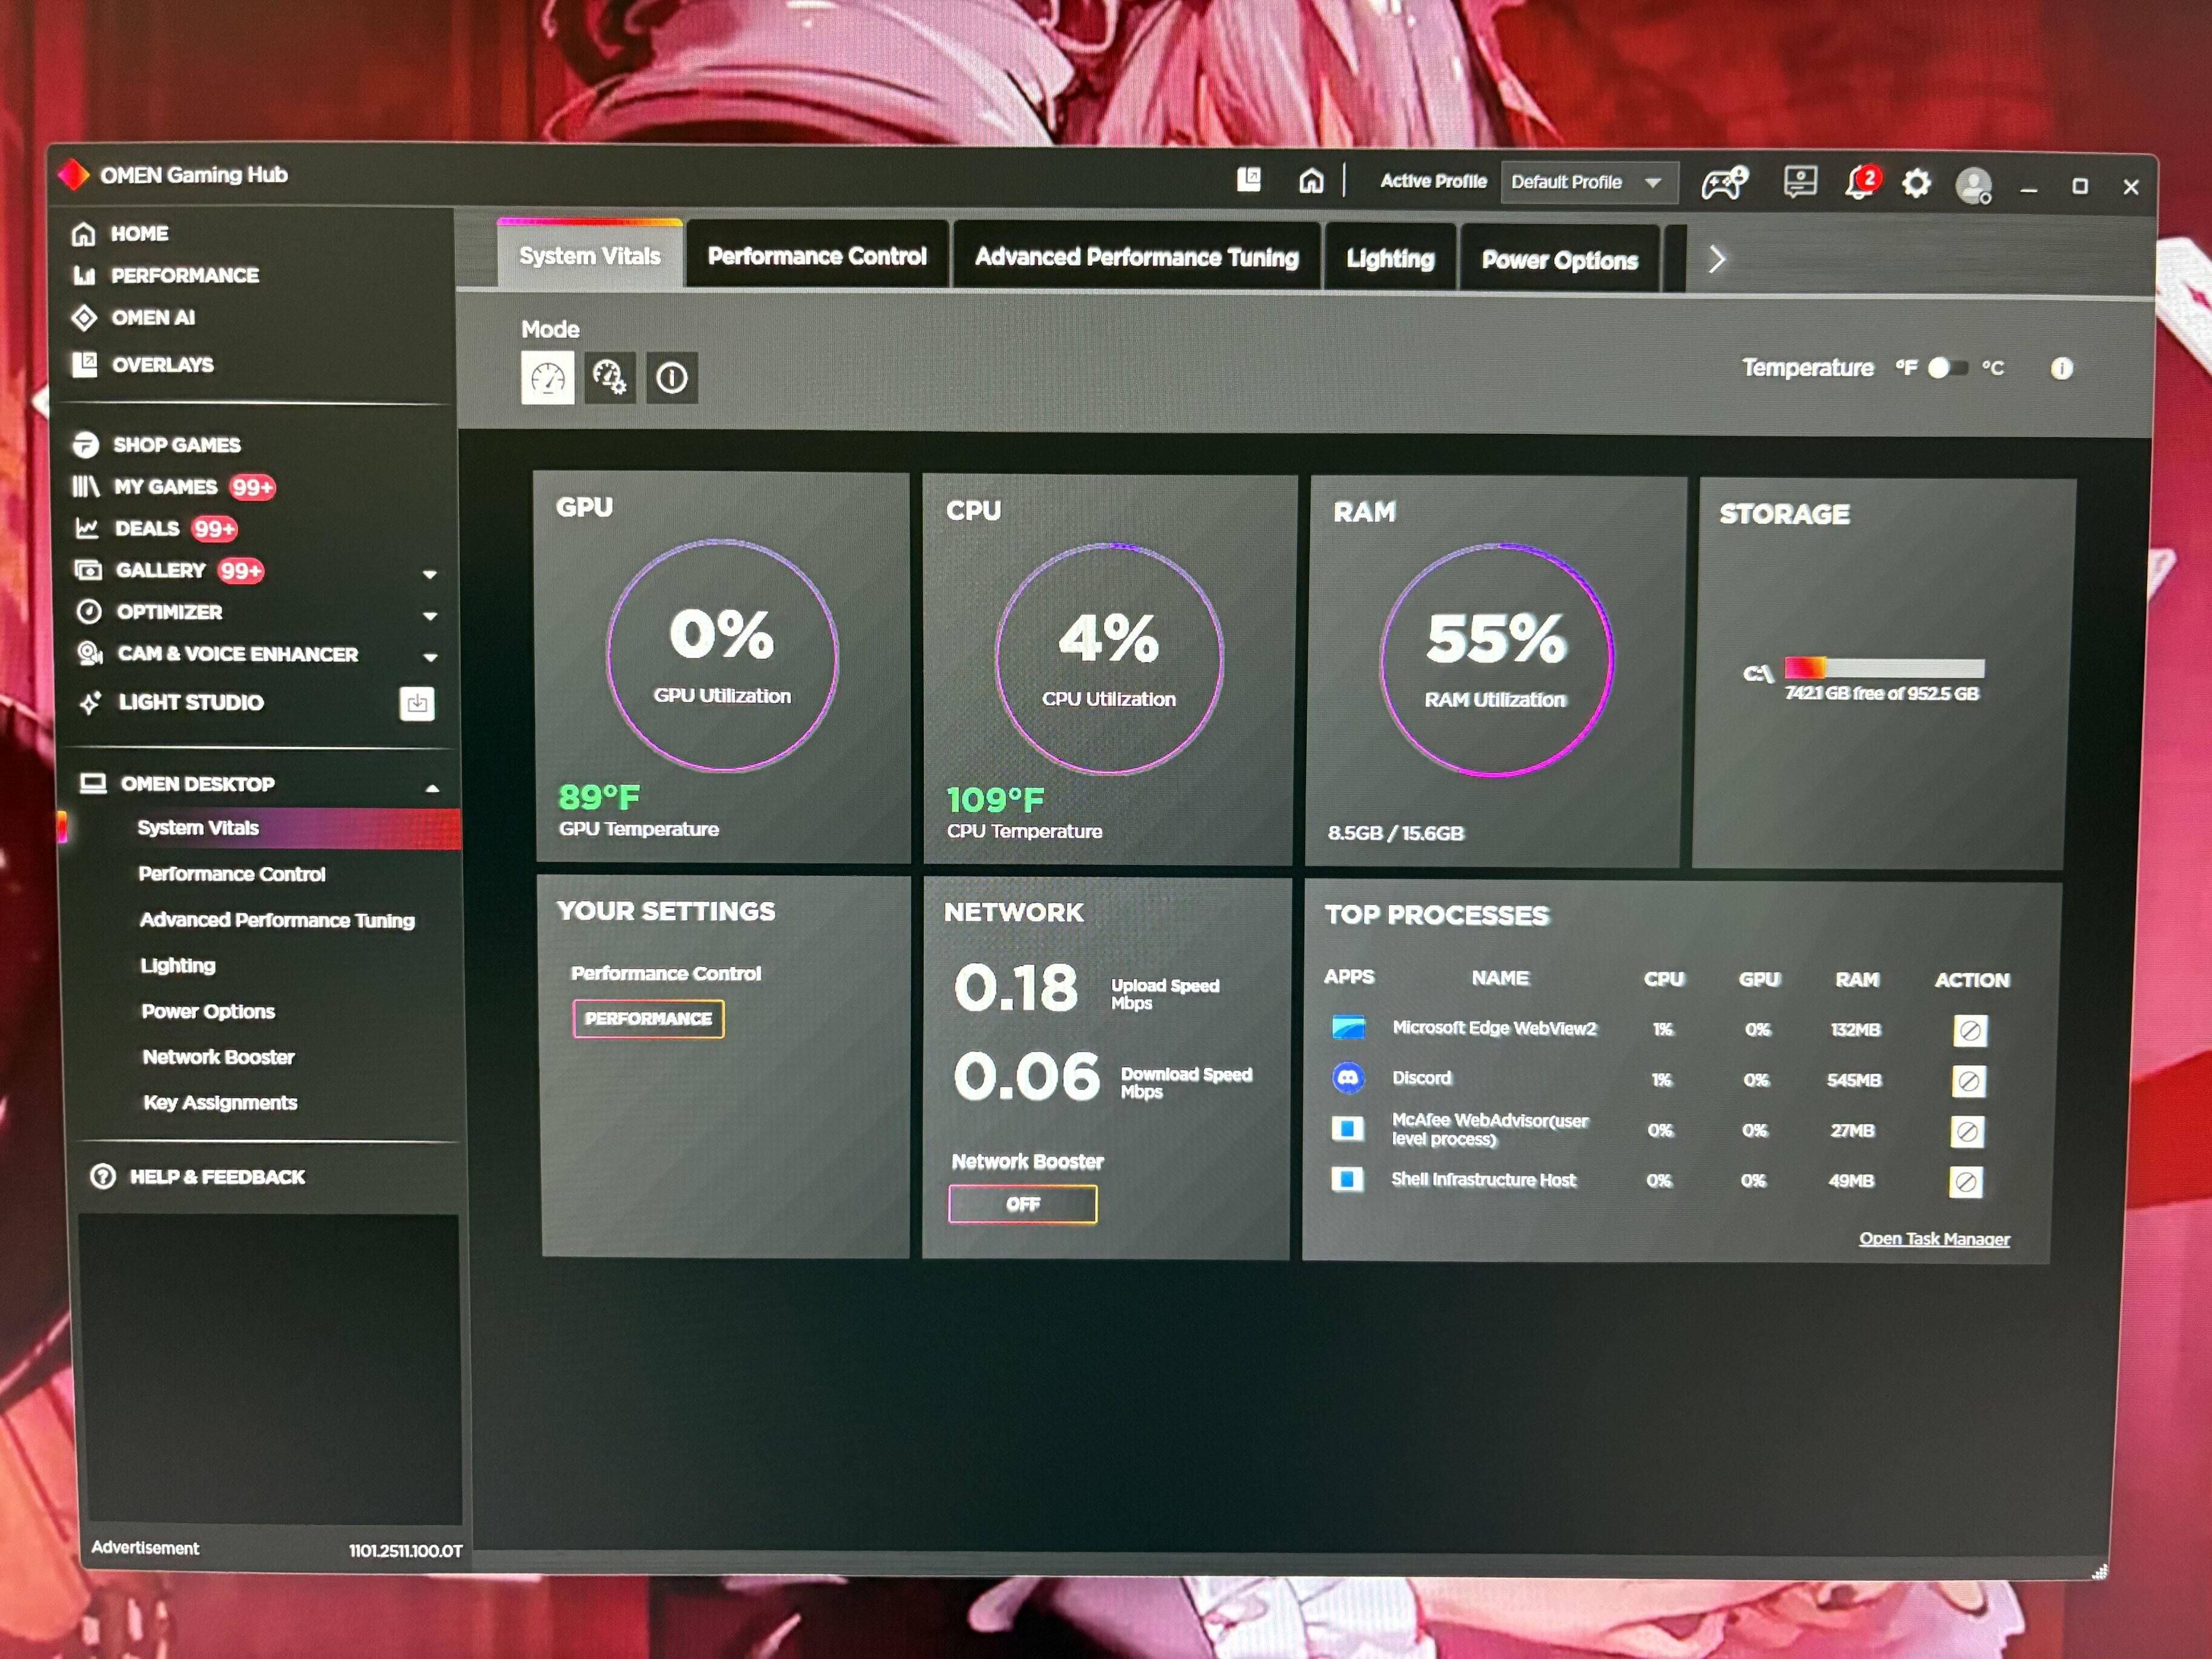
Task: Click the CPU Utilization gauge
Action: pos(1109,658)
